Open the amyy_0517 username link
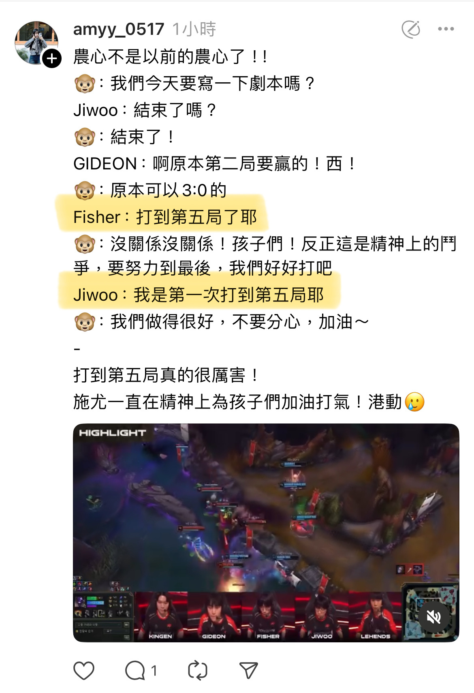 (119, 29)
